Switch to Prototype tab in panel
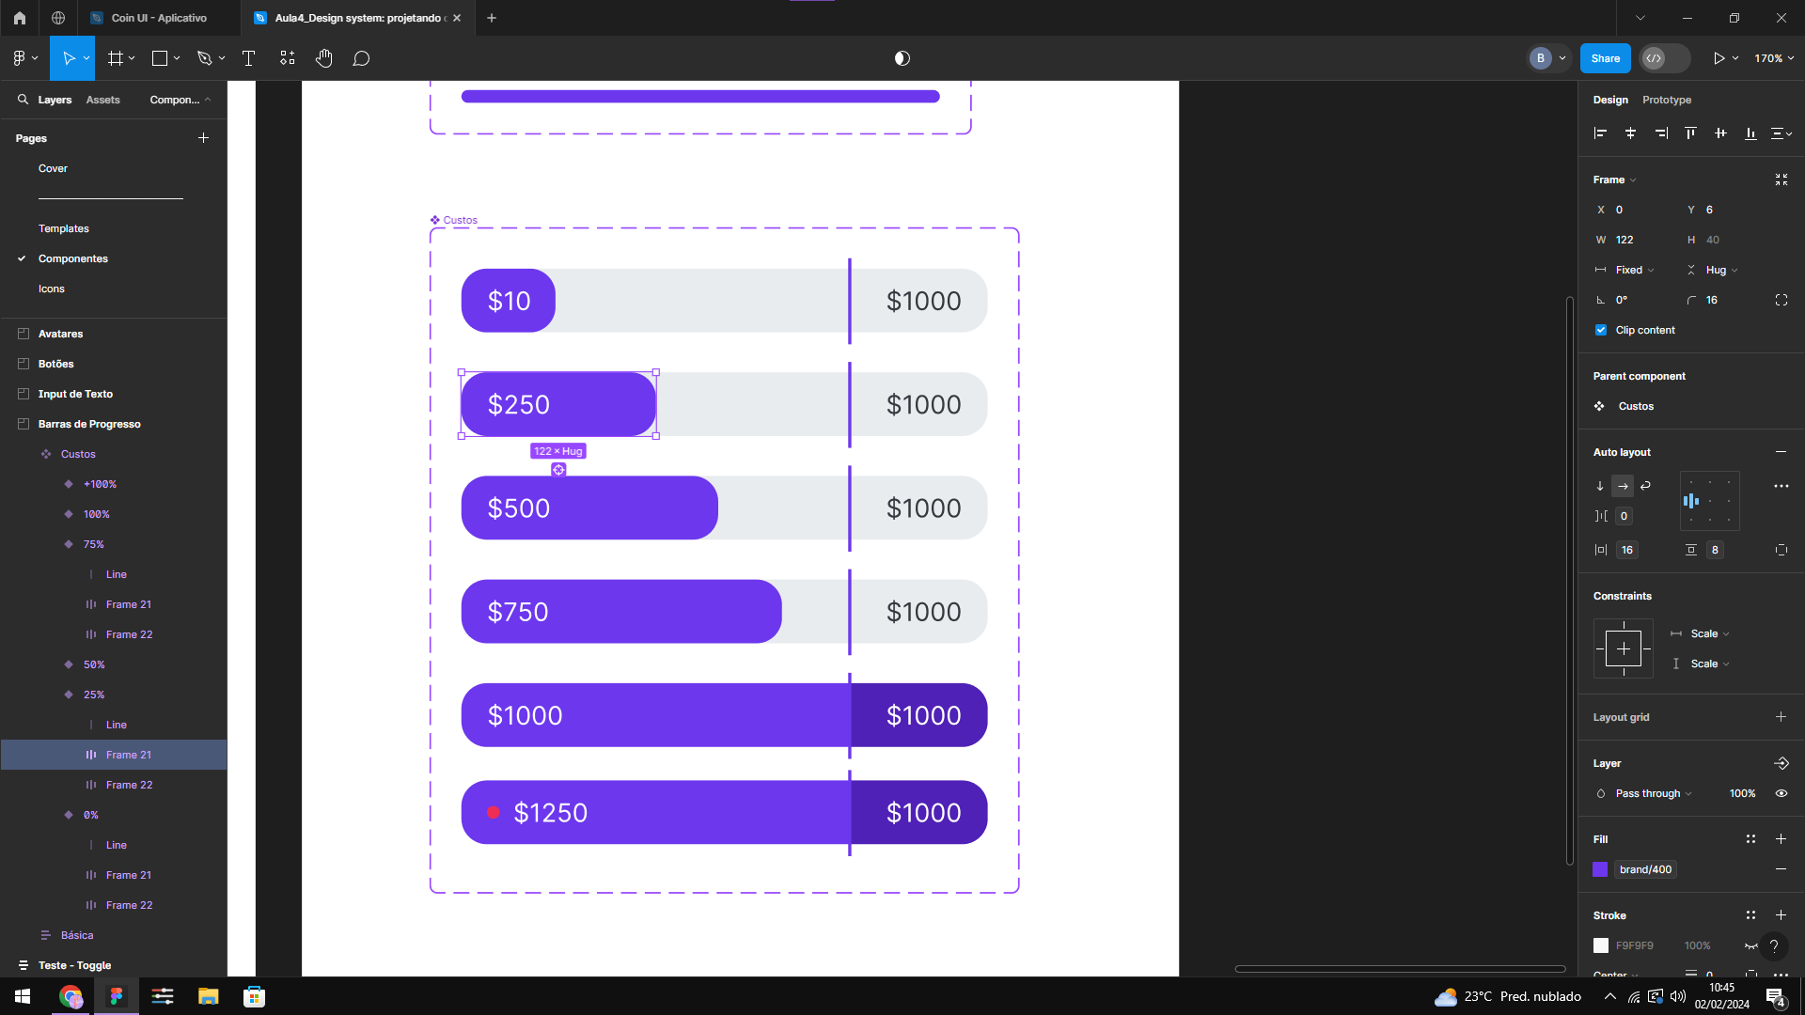Screen dimensions: 1805x1015 (x=1666, y=99)
